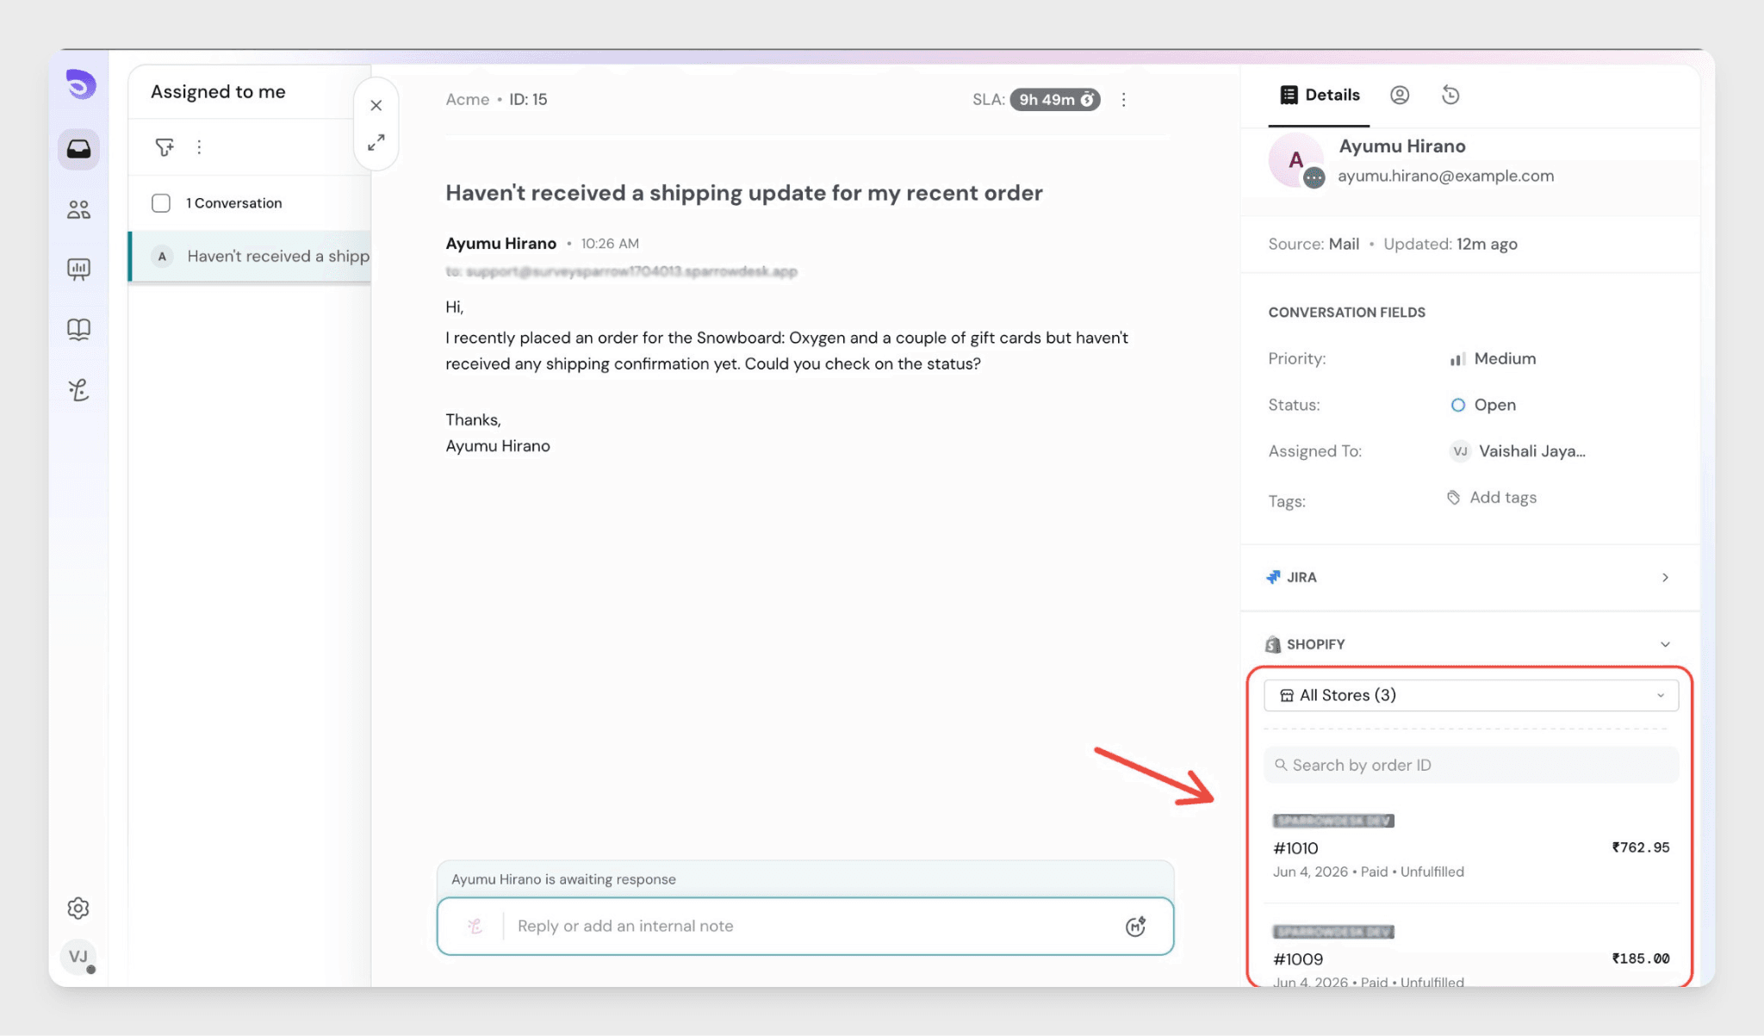
Task: Click the reply or internal note field
Action: [805, 926]
